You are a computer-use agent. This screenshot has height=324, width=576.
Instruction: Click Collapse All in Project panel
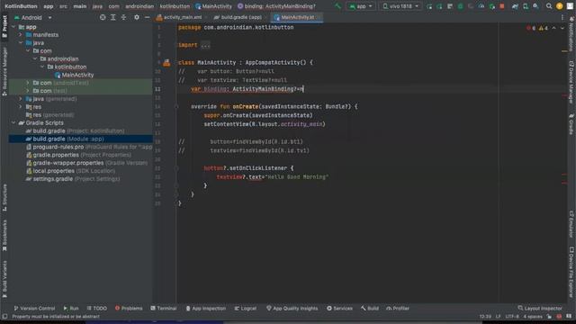click(123, 17)
